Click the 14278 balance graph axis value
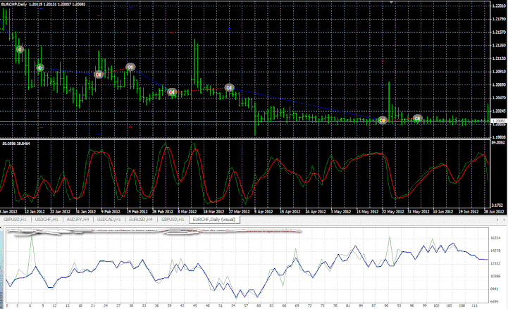 (x=496, y=251)
